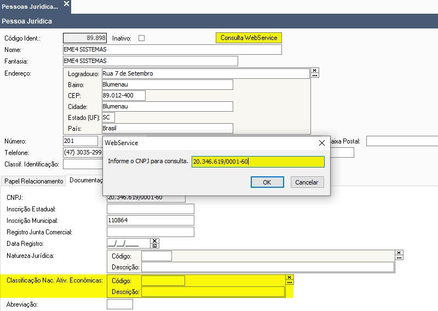This screenshot has width=438, height=311.
Task: Edit the Inscrição Municipal field
Action: pyautogui.click(x=150, y=221)
